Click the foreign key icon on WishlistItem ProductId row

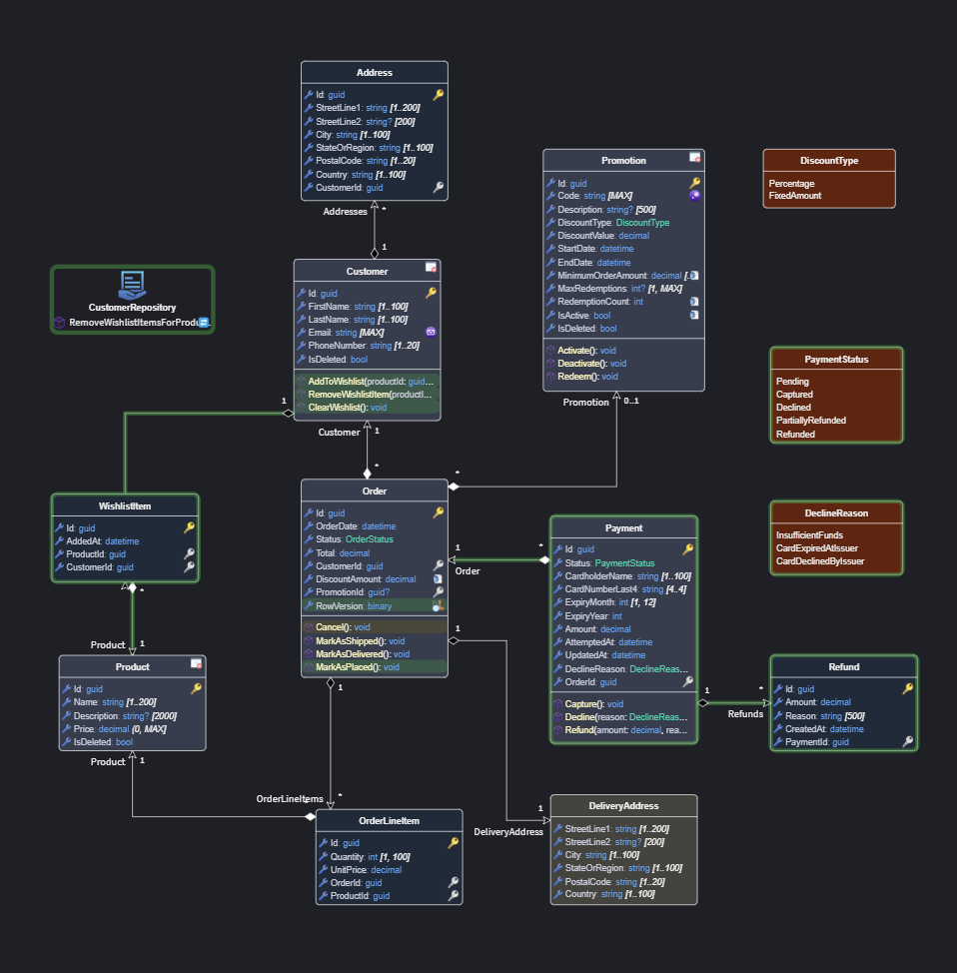pos(189,553)
